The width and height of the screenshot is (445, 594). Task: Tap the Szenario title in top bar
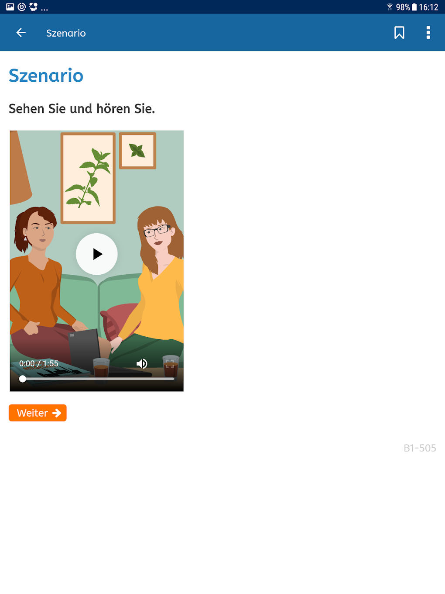(x=66, y=33)
